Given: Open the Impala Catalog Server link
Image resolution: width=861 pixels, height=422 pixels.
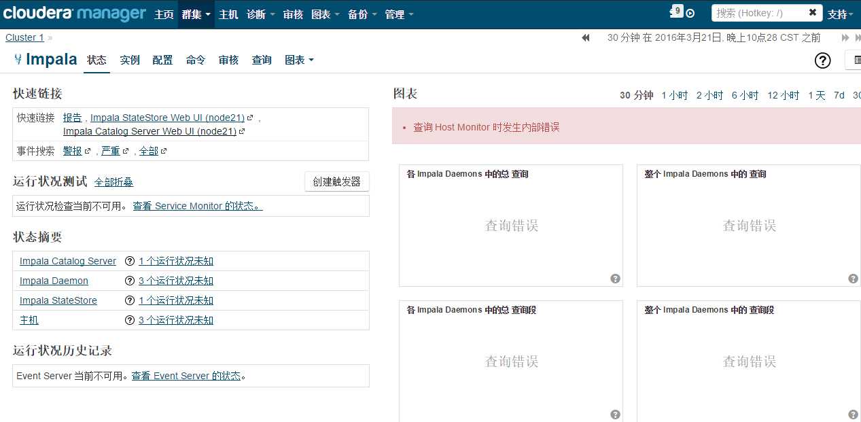Looking at the screenshot, I should [68, 261].
